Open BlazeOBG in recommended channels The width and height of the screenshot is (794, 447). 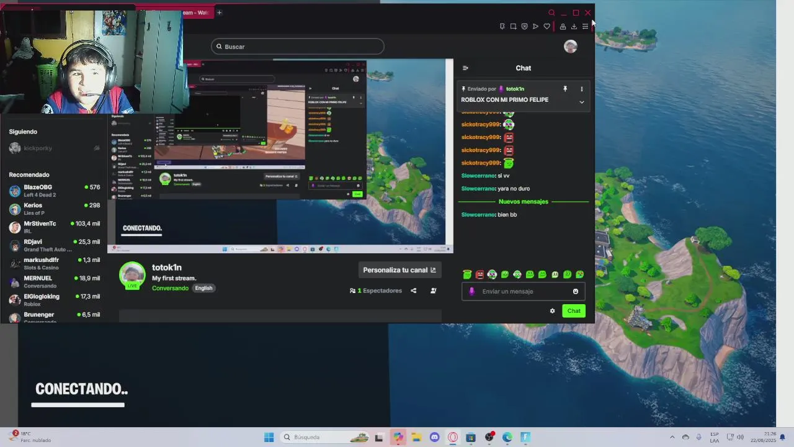coord(55,191)
